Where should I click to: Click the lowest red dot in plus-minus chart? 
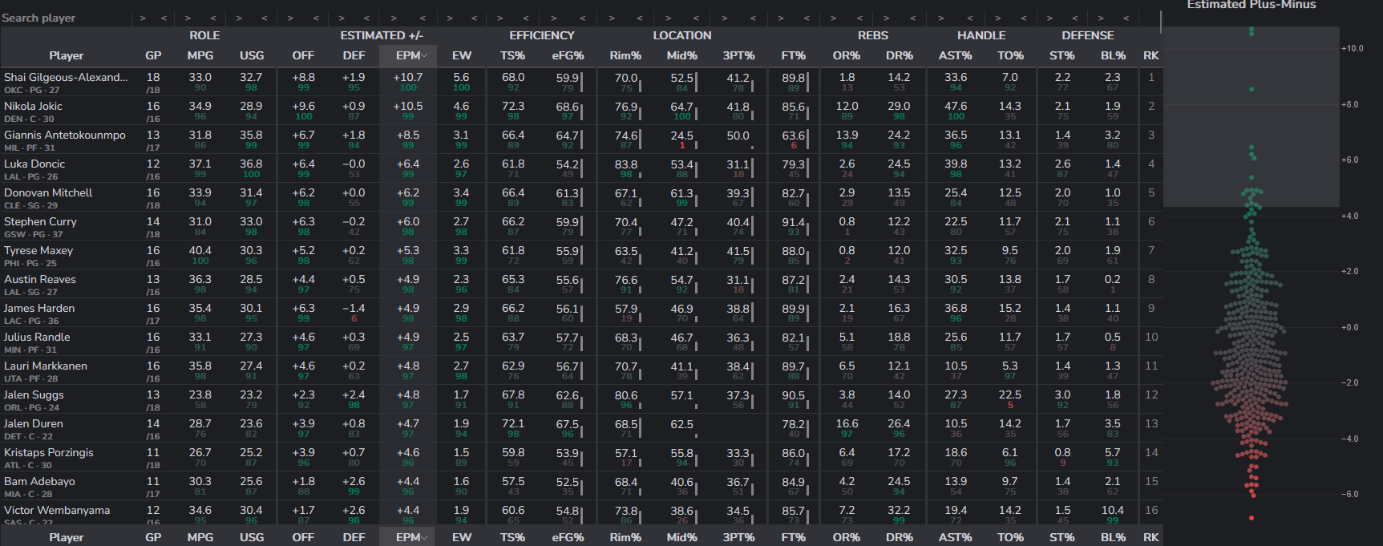click(x=1252, y=518)
